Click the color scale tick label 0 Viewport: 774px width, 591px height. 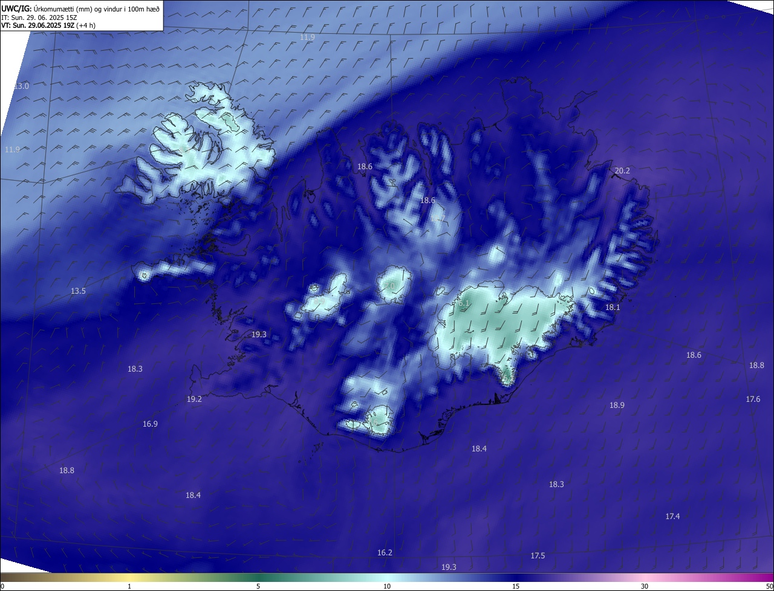(2, 587)
